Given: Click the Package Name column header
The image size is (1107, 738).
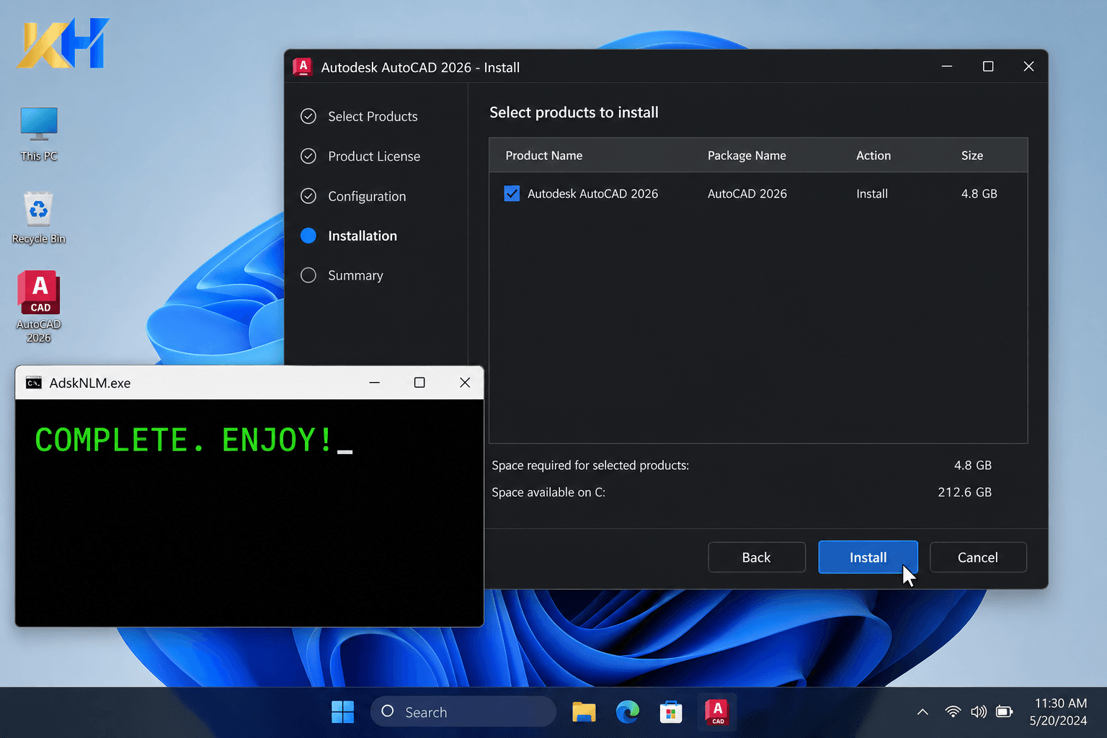Looking at the screenshot, I should point(747,156).
